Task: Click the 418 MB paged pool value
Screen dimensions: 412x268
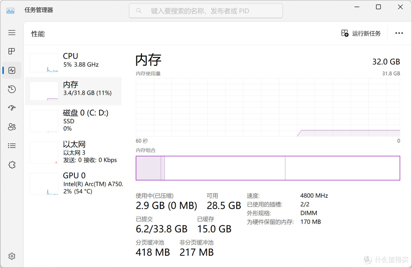Action: click(153, 252)
